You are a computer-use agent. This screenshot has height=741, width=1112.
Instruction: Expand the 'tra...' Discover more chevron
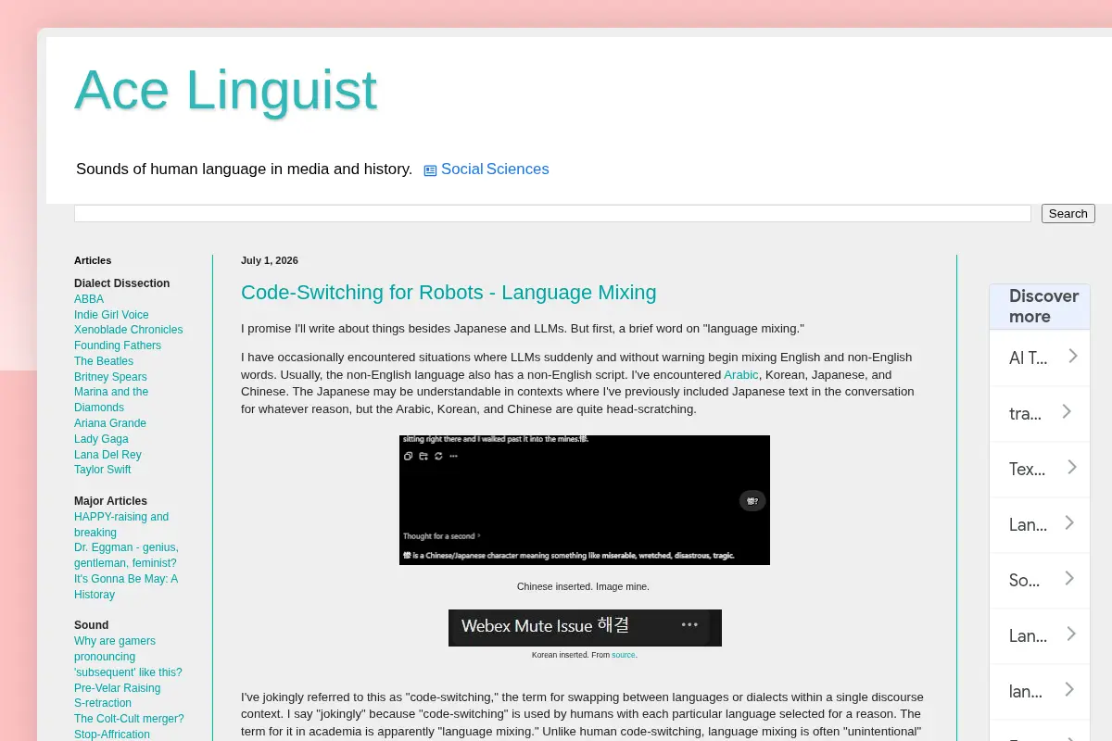1068,412
